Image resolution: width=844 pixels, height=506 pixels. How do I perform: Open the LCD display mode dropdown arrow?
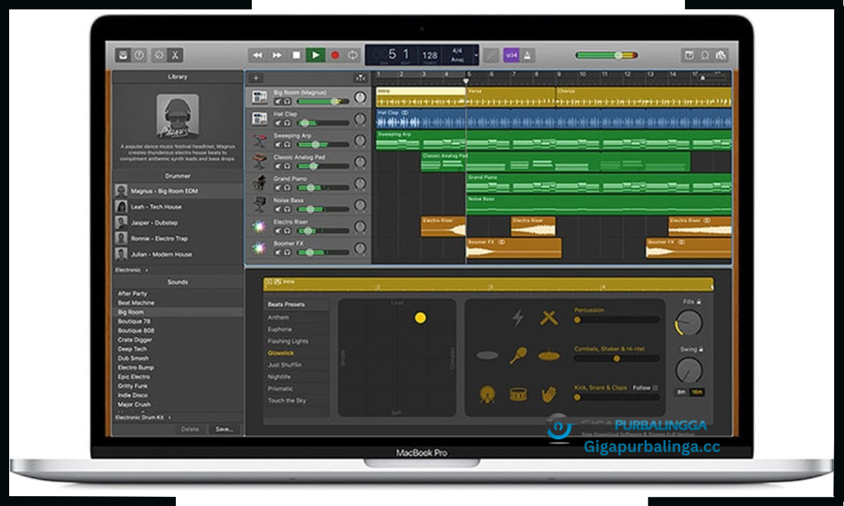476,55
